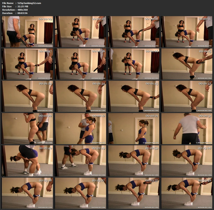Open the 00:02:40 frame
Screen dimensions: 214x210
27,161
